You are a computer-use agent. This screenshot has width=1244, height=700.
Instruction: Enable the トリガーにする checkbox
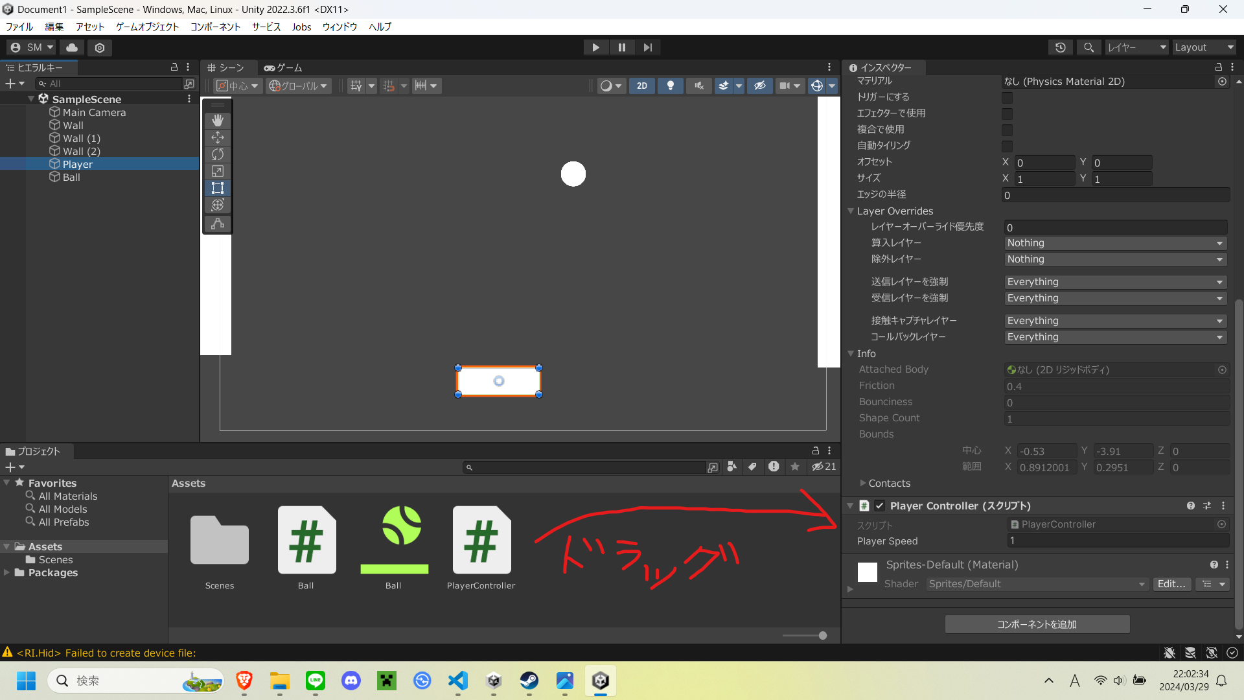click(x=1007, y=97)
